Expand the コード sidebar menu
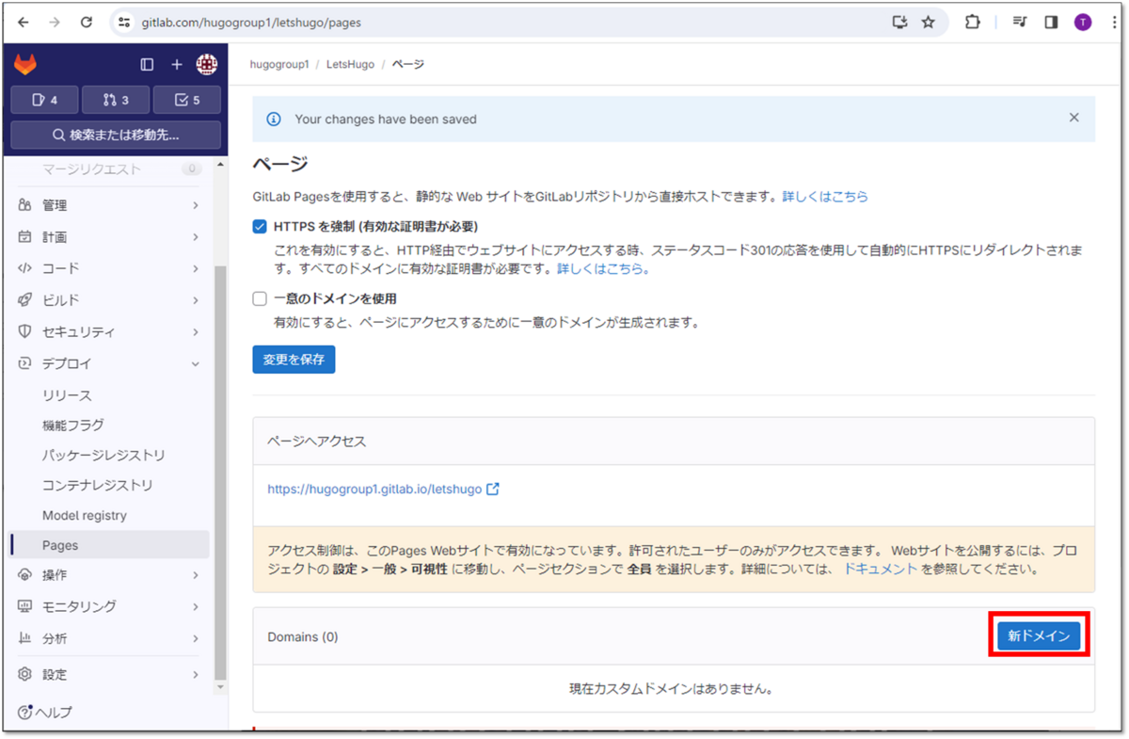 coord(109,268)
